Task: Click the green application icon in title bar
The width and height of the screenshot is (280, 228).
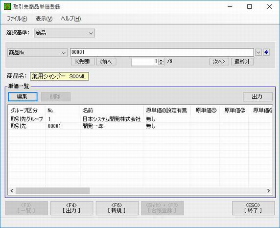Action: pyautogui.click(x=7, y=7)
